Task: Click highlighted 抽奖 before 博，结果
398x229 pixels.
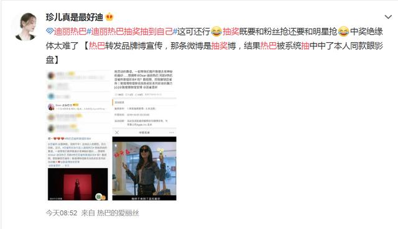Action: pyautogui.click(x=220, y=46)
